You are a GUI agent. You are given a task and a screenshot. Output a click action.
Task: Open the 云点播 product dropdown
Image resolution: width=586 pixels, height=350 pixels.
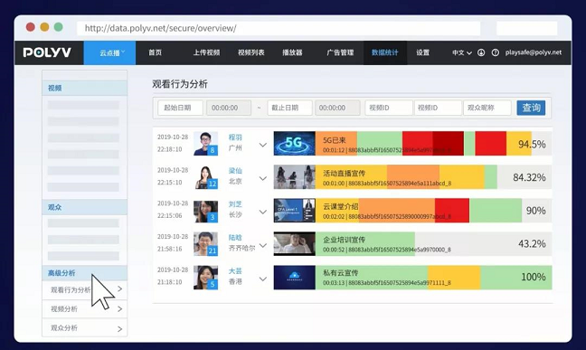110,52
